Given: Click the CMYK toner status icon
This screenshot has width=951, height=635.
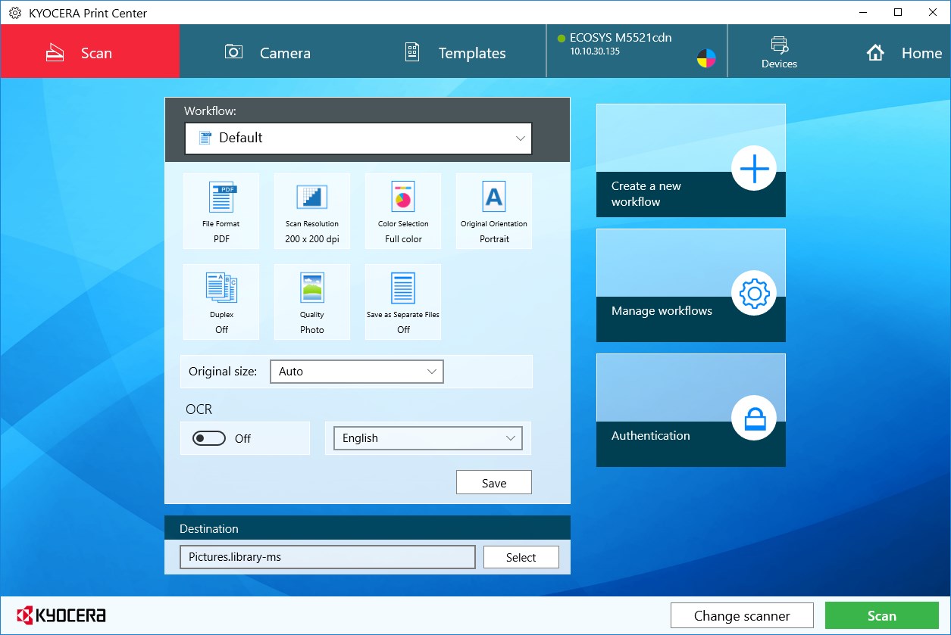Looking at the screenshot, I should coord(706,58).
